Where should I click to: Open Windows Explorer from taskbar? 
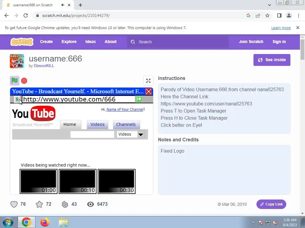(x=63, y=222)
